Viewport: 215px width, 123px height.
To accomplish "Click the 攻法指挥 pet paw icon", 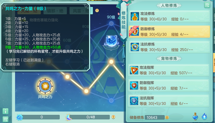I will click(134, 70).
